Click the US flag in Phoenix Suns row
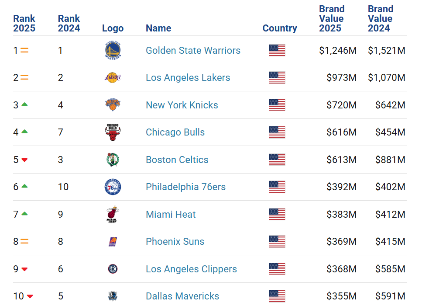The image size is (422, 306). 277,242
